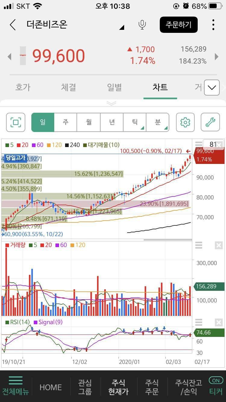The height and width of the screenshot is (402, 226).
Task: Open the tick (틱) interval dropdown
Action: [x=135, y=122]
